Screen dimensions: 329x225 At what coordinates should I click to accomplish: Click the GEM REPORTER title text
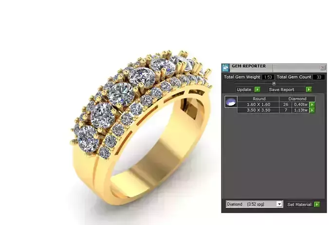coord(249,66)
